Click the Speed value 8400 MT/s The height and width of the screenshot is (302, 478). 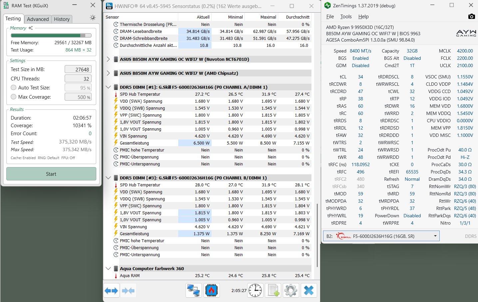tap(360, 51)
